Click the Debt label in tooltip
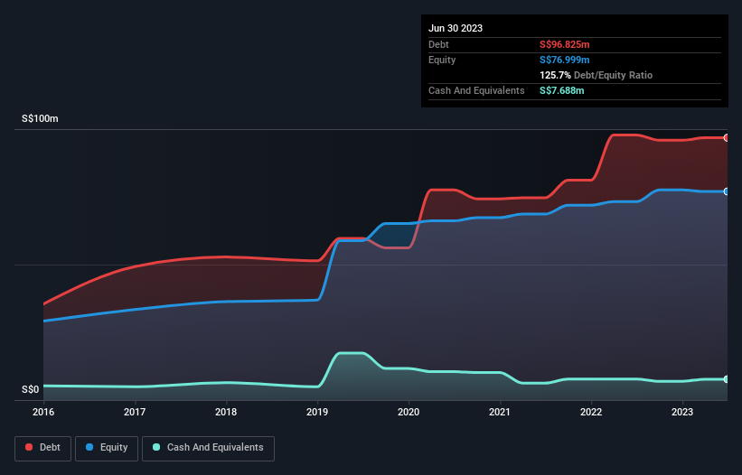The height and width of the screenshot is (475, 742). coord(438,44)
